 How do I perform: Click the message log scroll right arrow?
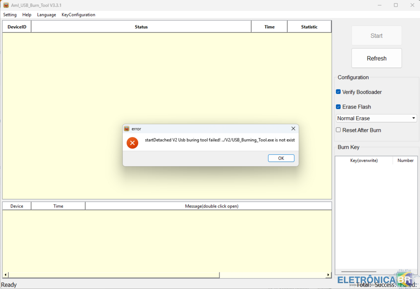click(328, 275)
